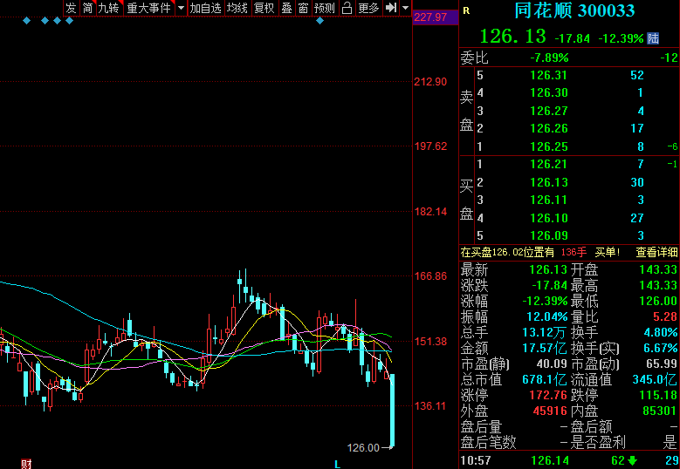Click the 窗 window layout button

point(304,8)
